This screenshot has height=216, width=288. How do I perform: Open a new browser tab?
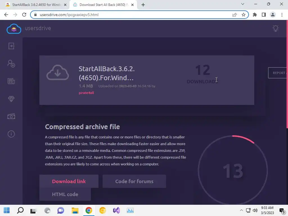(x=143, y=5)
